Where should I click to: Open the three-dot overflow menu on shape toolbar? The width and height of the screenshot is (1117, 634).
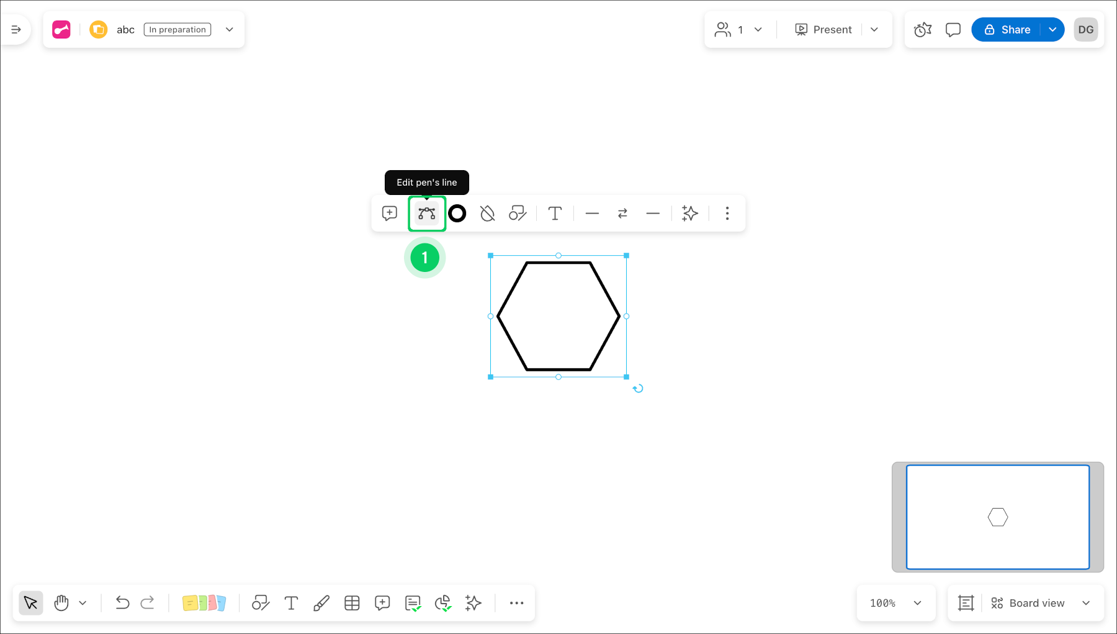click(x=727, y=214)
